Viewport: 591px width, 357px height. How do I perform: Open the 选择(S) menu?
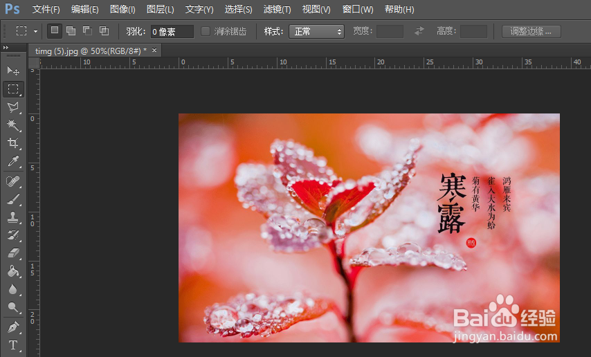coord(238,9)
